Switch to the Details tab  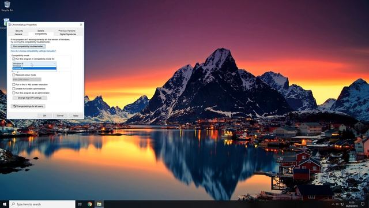click(41, 31)
